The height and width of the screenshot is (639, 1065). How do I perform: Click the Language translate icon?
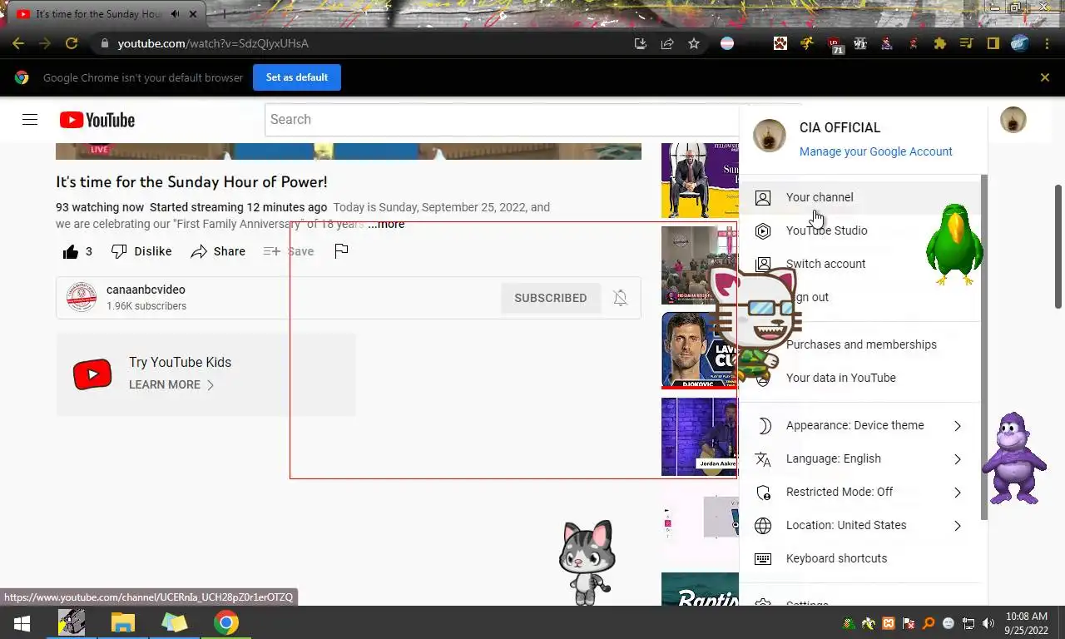click(763, 458)
